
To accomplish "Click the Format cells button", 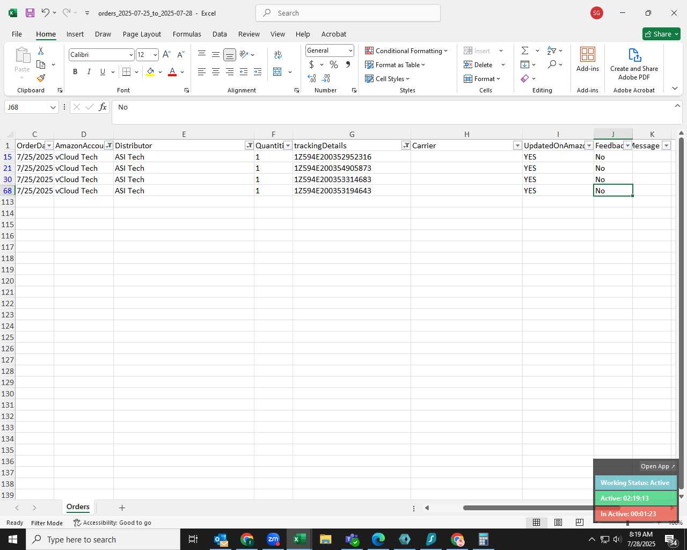I will pyautogui.click(x=482, y=78).
